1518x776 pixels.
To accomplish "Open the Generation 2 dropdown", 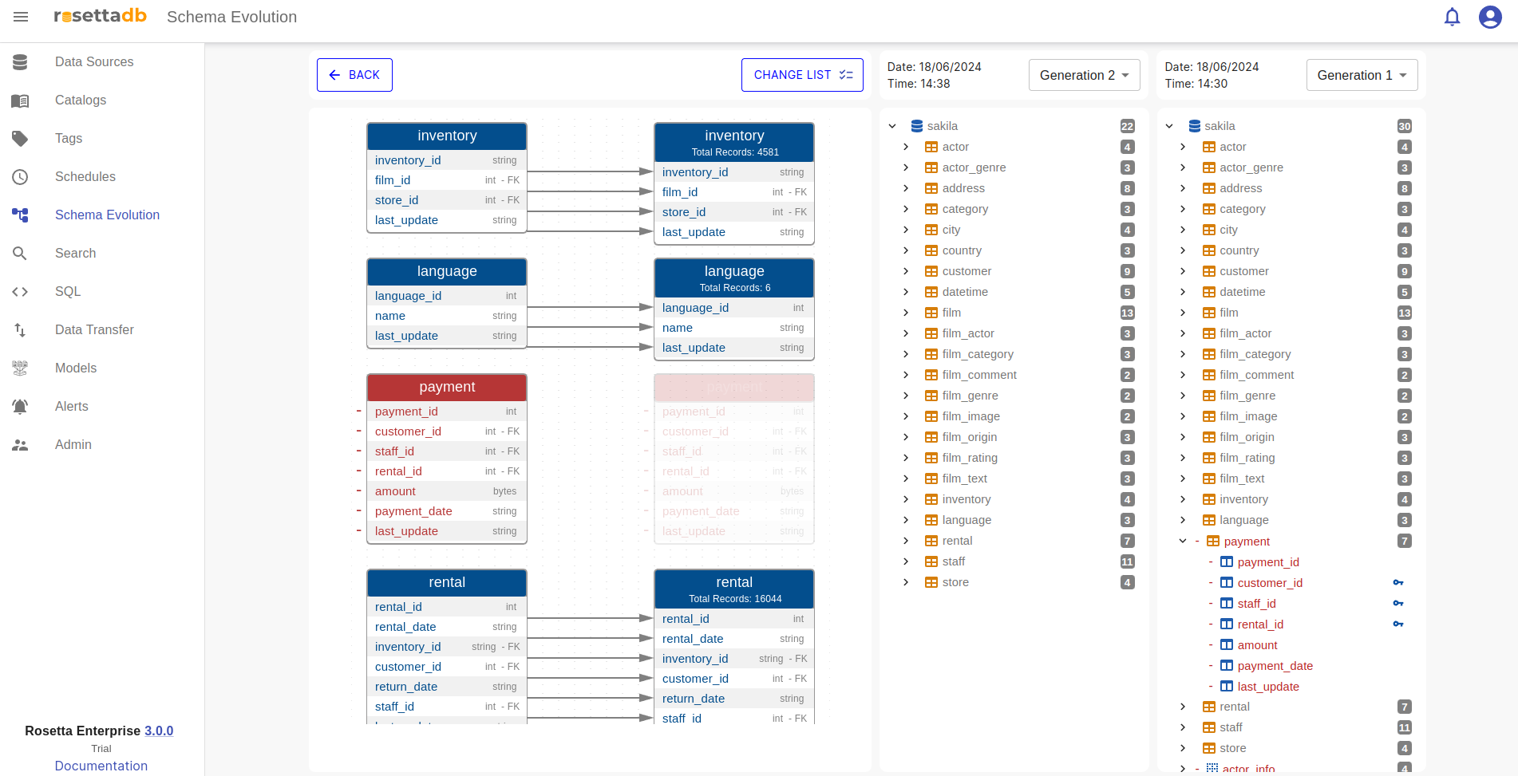I will [x=1084, y=75].
